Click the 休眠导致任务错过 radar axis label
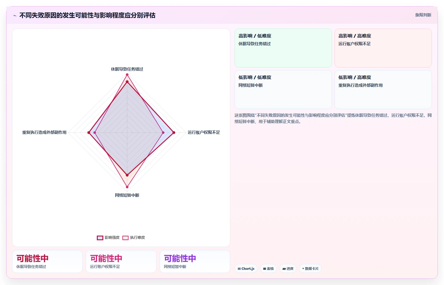The image size is (444, 285). [127, 69]
